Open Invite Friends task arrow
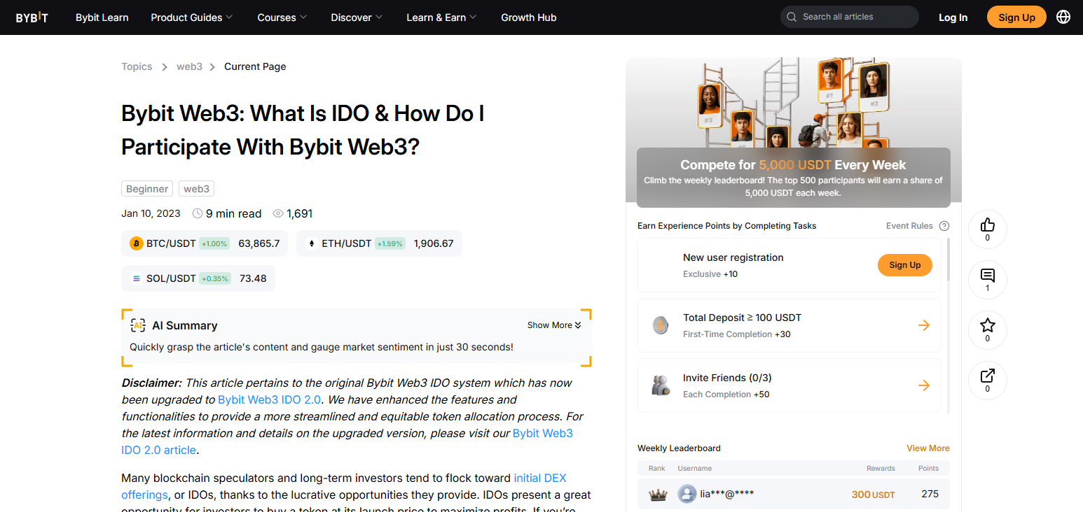The width and height of the screenshot is (1083, 512). (x=924, y=385)
